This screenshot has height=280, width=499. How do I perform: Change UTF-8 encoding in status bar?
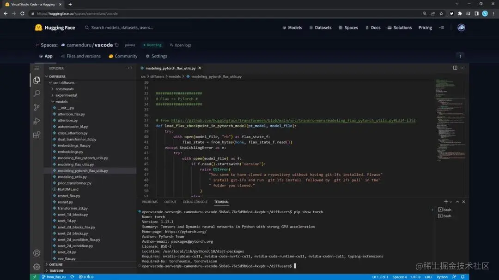416,277
